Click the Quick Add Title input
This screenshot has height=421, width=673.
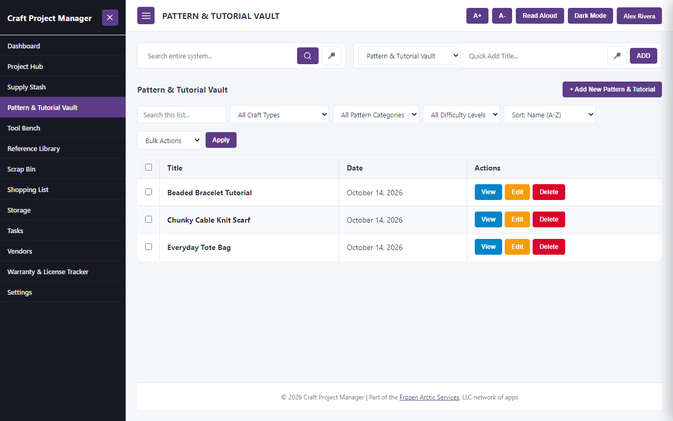pyautogui.click(x=534, y=56)
